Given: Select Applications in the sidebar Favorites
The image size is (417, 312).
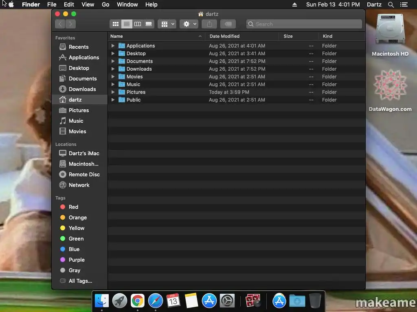Looking at the screenshot, I should tap(79, 58).
